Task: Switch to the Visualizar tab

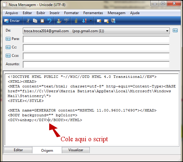Action: pyautogui.click(x=76, y=150)
